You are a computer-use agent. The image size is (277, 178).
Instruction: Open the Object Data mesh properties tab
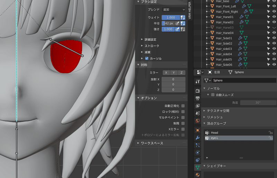pyautogui.click(x=197, y=167)
